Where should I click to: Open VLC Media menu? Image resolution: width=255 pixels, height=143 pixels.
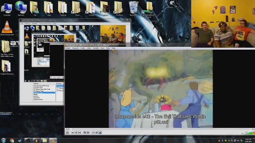pos(68,48)
